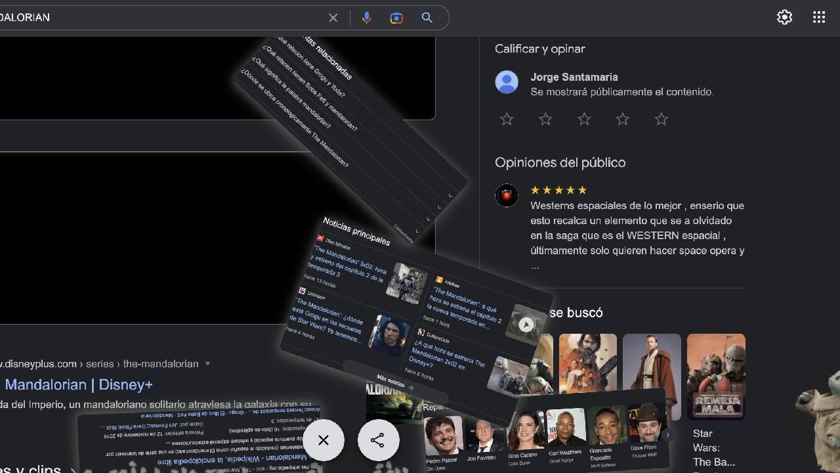
Task: Click Jorge Santamaria's profile avatar
Action: 506,82
